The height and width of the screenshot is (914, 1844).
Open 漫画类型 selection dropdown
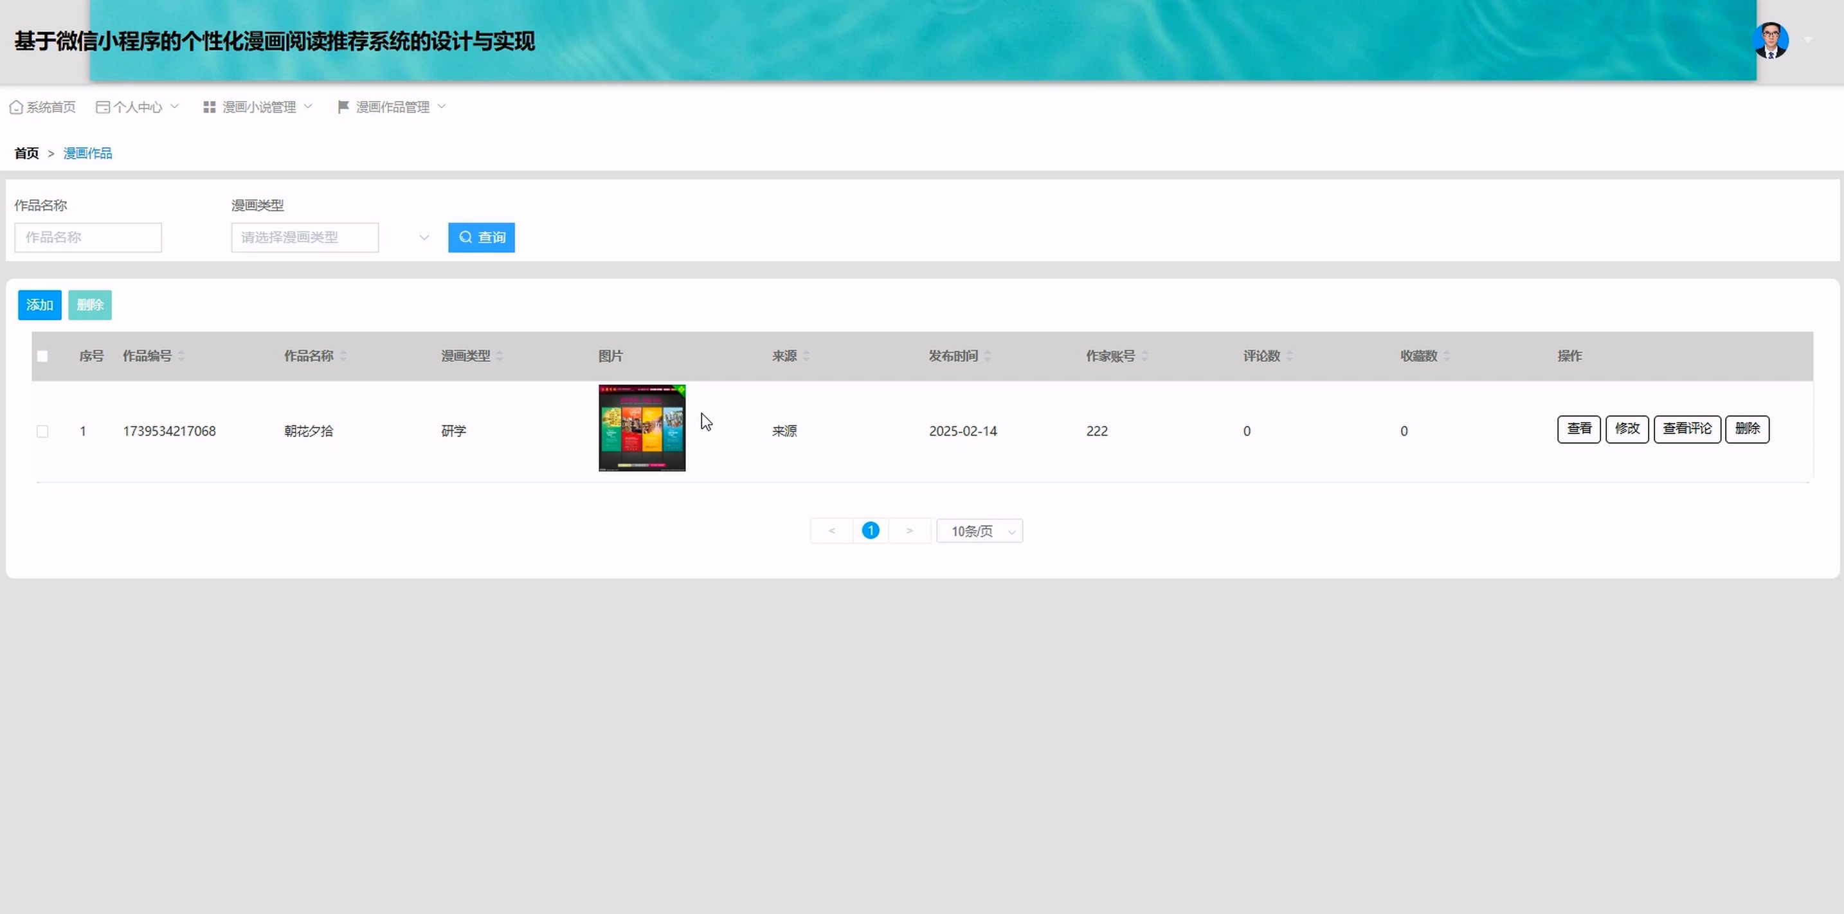(329, 238)
